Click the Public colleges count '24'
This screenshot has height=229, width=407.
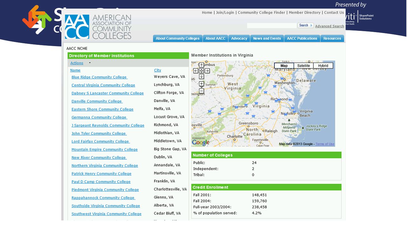pos(254,163)
